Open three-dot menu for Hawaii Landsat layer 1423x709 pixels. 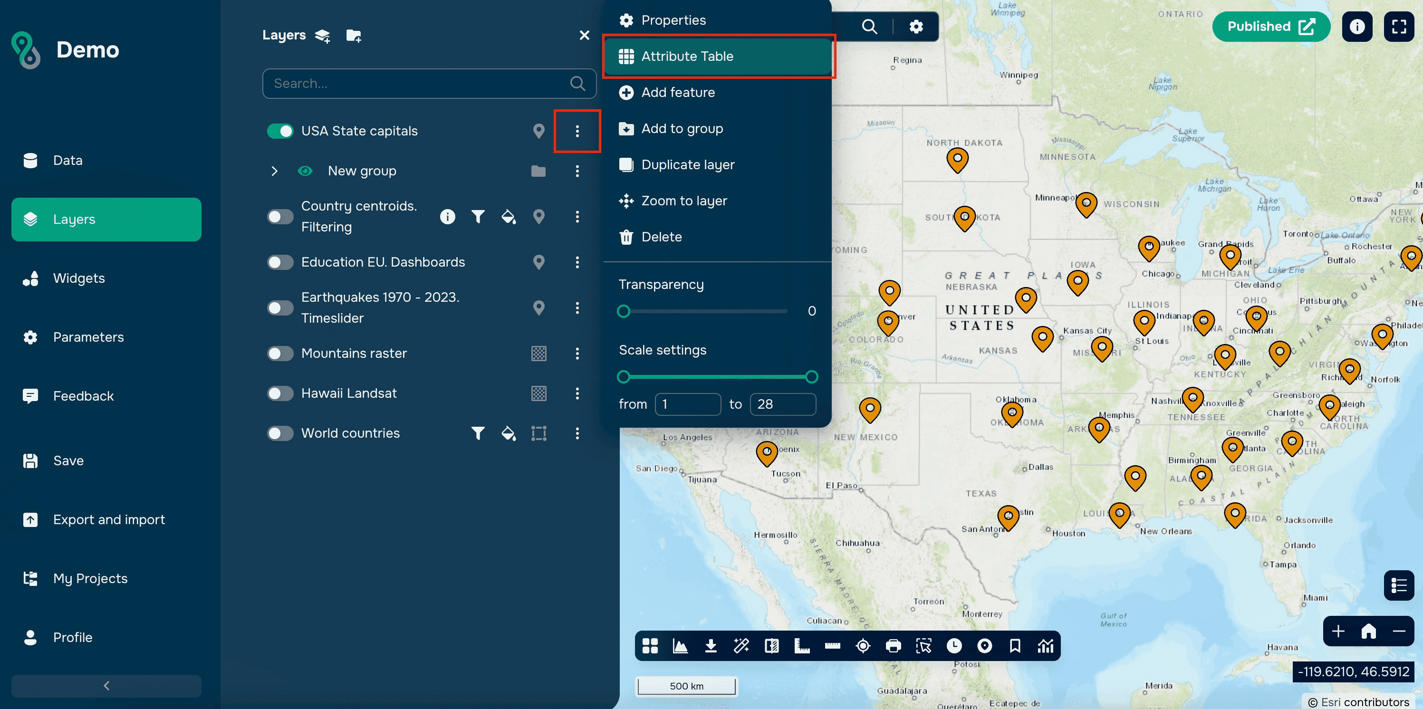coord(577,393)
